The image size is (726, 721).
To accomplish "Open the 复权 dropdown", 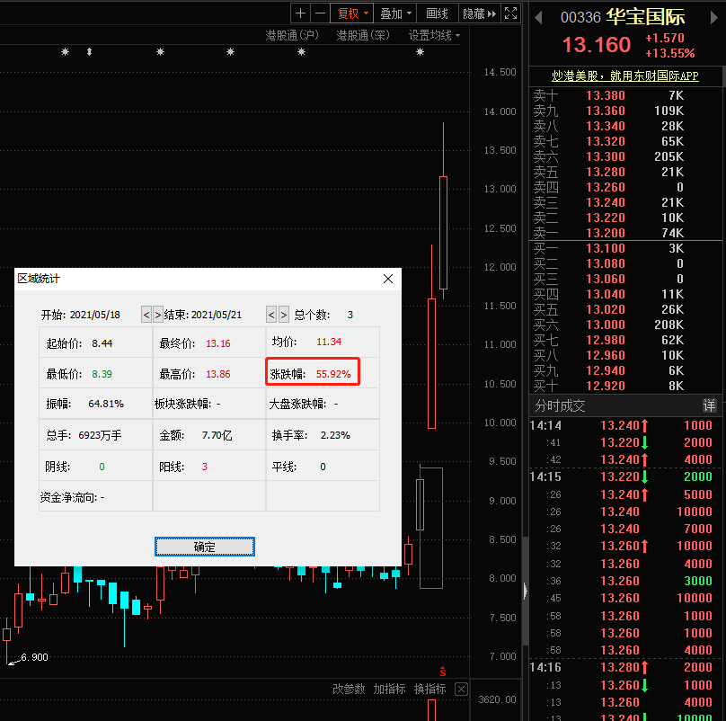I will 352,13.
